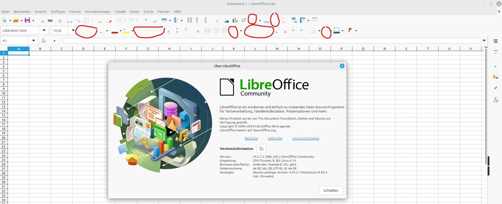Click the Open folder icon
Image resolution: width=502 pixels, height=204 pixels.
[16, 20]
